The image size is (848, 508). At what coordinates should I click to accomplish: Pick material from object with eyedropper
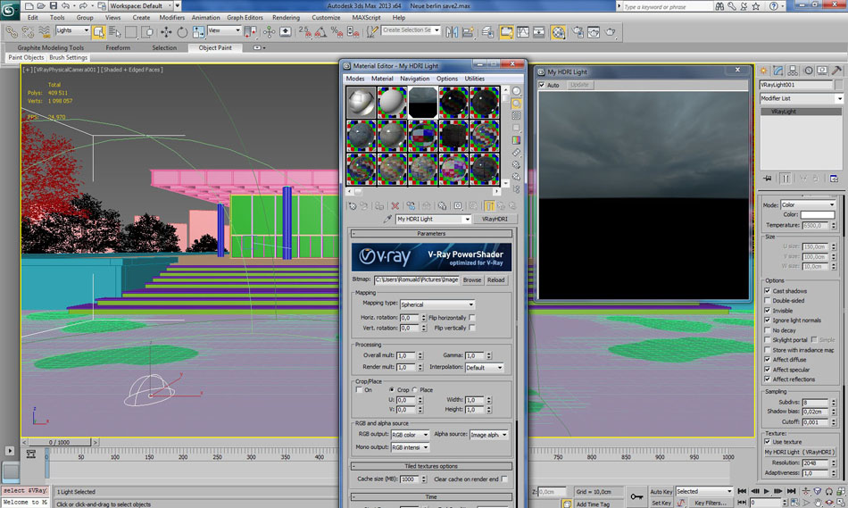tap(387, 219)
